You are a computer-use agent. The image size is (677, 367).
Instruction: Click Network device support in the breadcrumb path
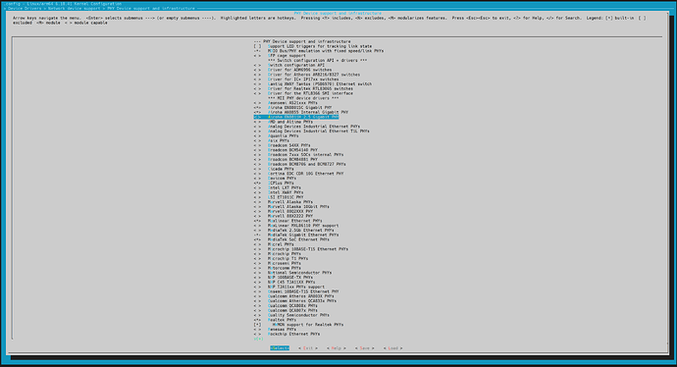(x=74, y=8)
